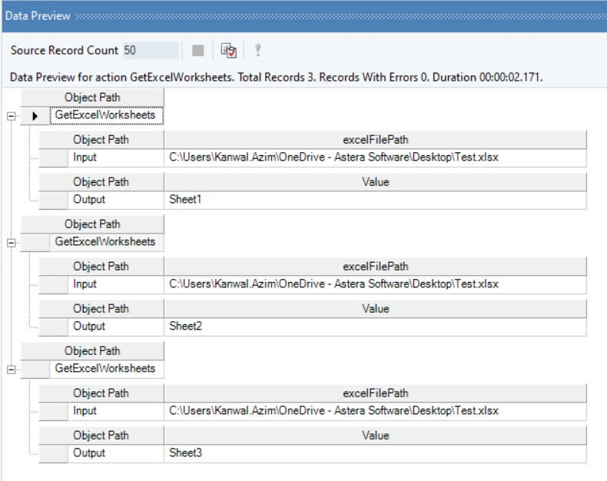Click the stop preview square icon

[x=199, y=51]
